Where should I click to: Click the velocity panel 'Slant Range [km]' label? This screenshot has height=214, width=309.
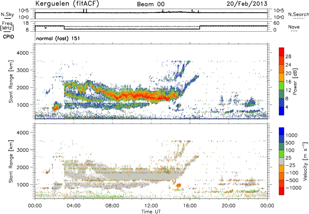pos(11,161)
